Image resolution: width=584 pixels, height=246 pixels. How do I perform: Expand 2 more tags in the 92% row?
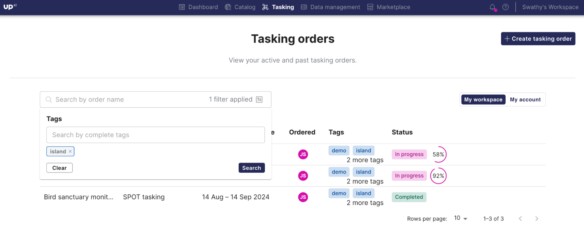365,181
